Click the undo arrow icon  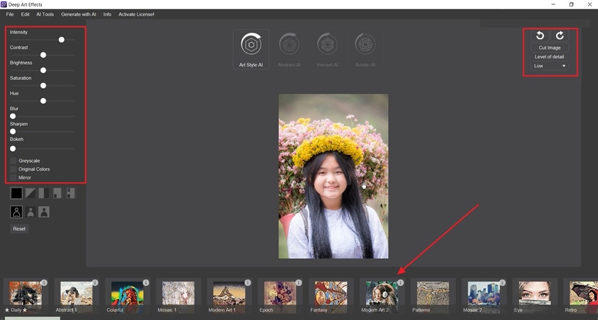click(x=540, y=36)
